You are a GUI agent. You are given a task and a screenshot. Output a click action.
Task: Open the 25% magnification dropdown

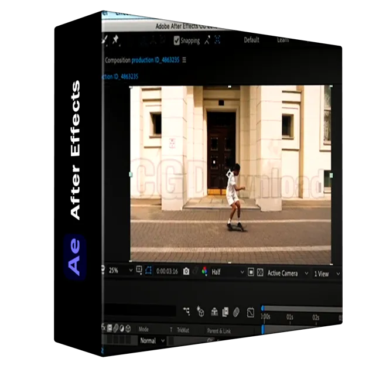point(120,271)
